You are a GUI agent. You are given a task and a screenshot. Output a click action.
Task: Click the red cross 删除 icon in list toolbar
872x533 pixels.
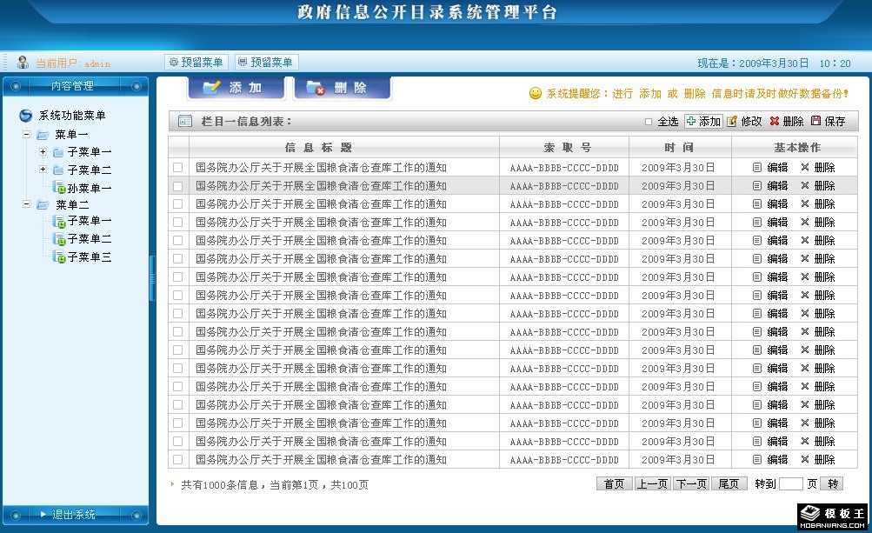774,121
